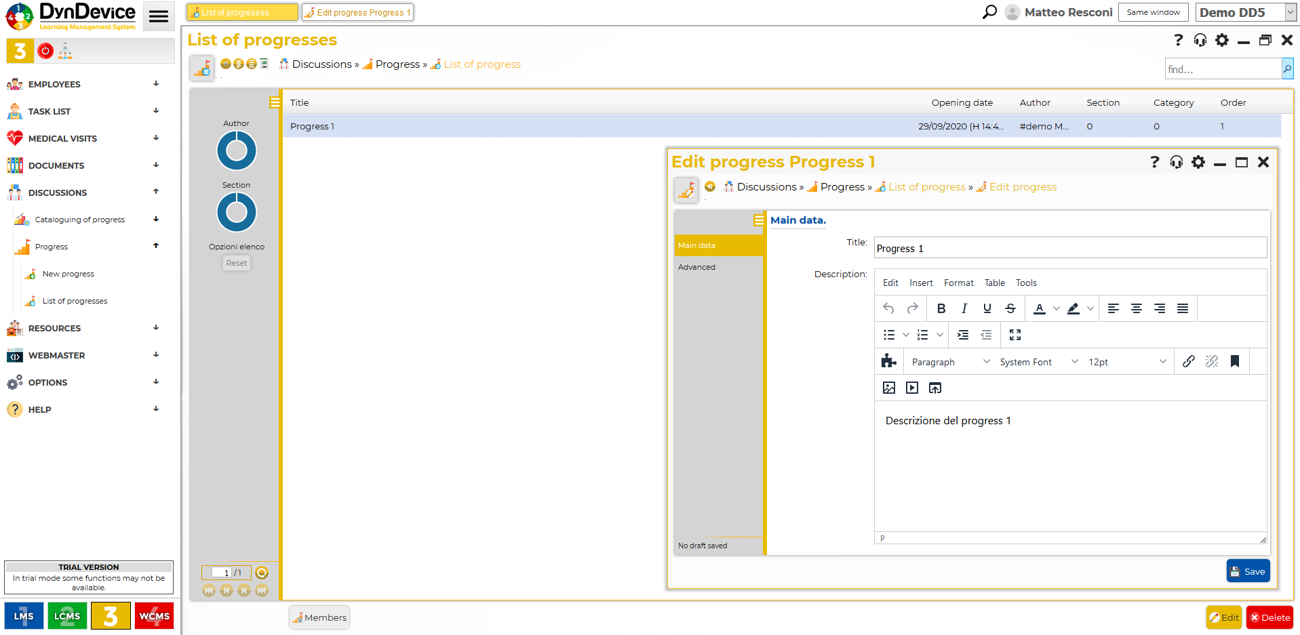
Task: Open the search magnifier in the header
Action: (989, 12)
